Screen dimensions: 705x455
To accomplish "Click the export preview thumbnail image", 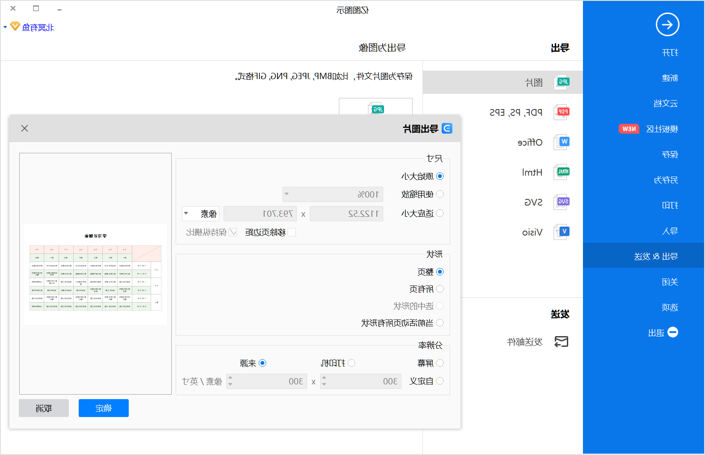I will [x=95, y=274].
